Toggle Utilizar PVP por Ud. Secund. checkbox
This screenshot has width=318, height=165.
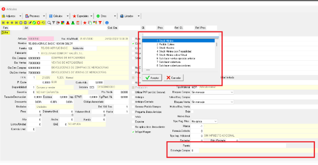[133, 92]
